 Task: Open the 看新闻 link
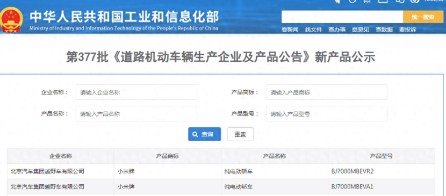290,29
